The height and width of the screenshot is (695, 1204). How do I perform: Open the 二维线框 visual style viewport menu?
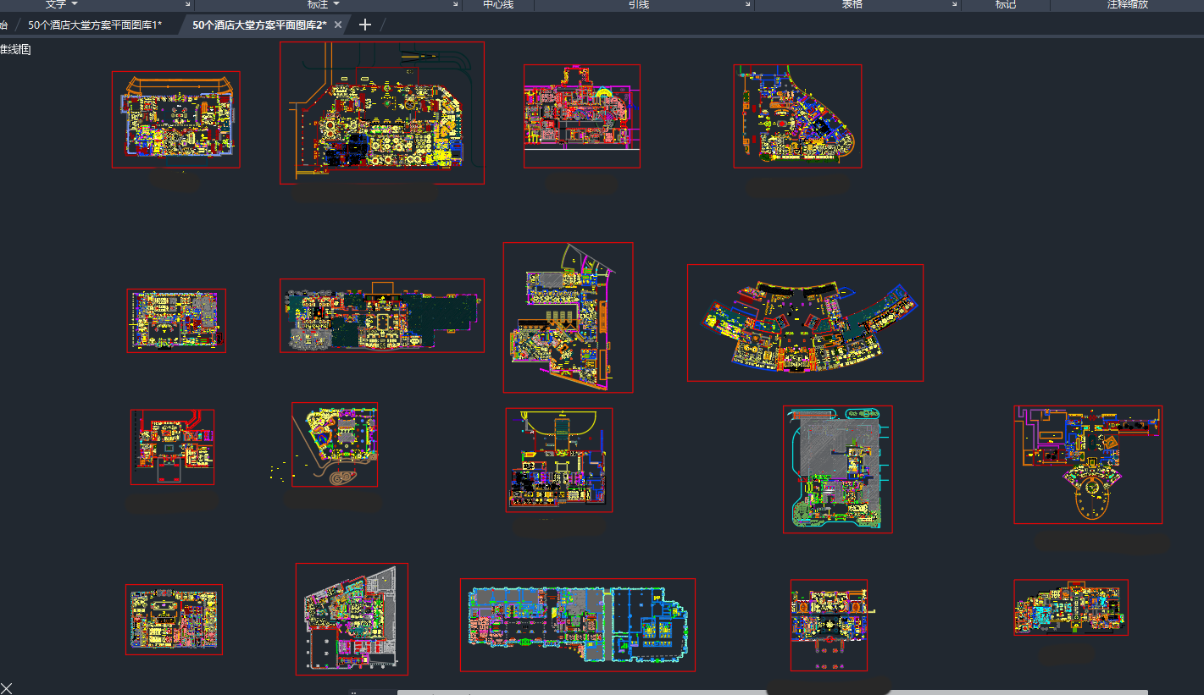pos(15,50)
